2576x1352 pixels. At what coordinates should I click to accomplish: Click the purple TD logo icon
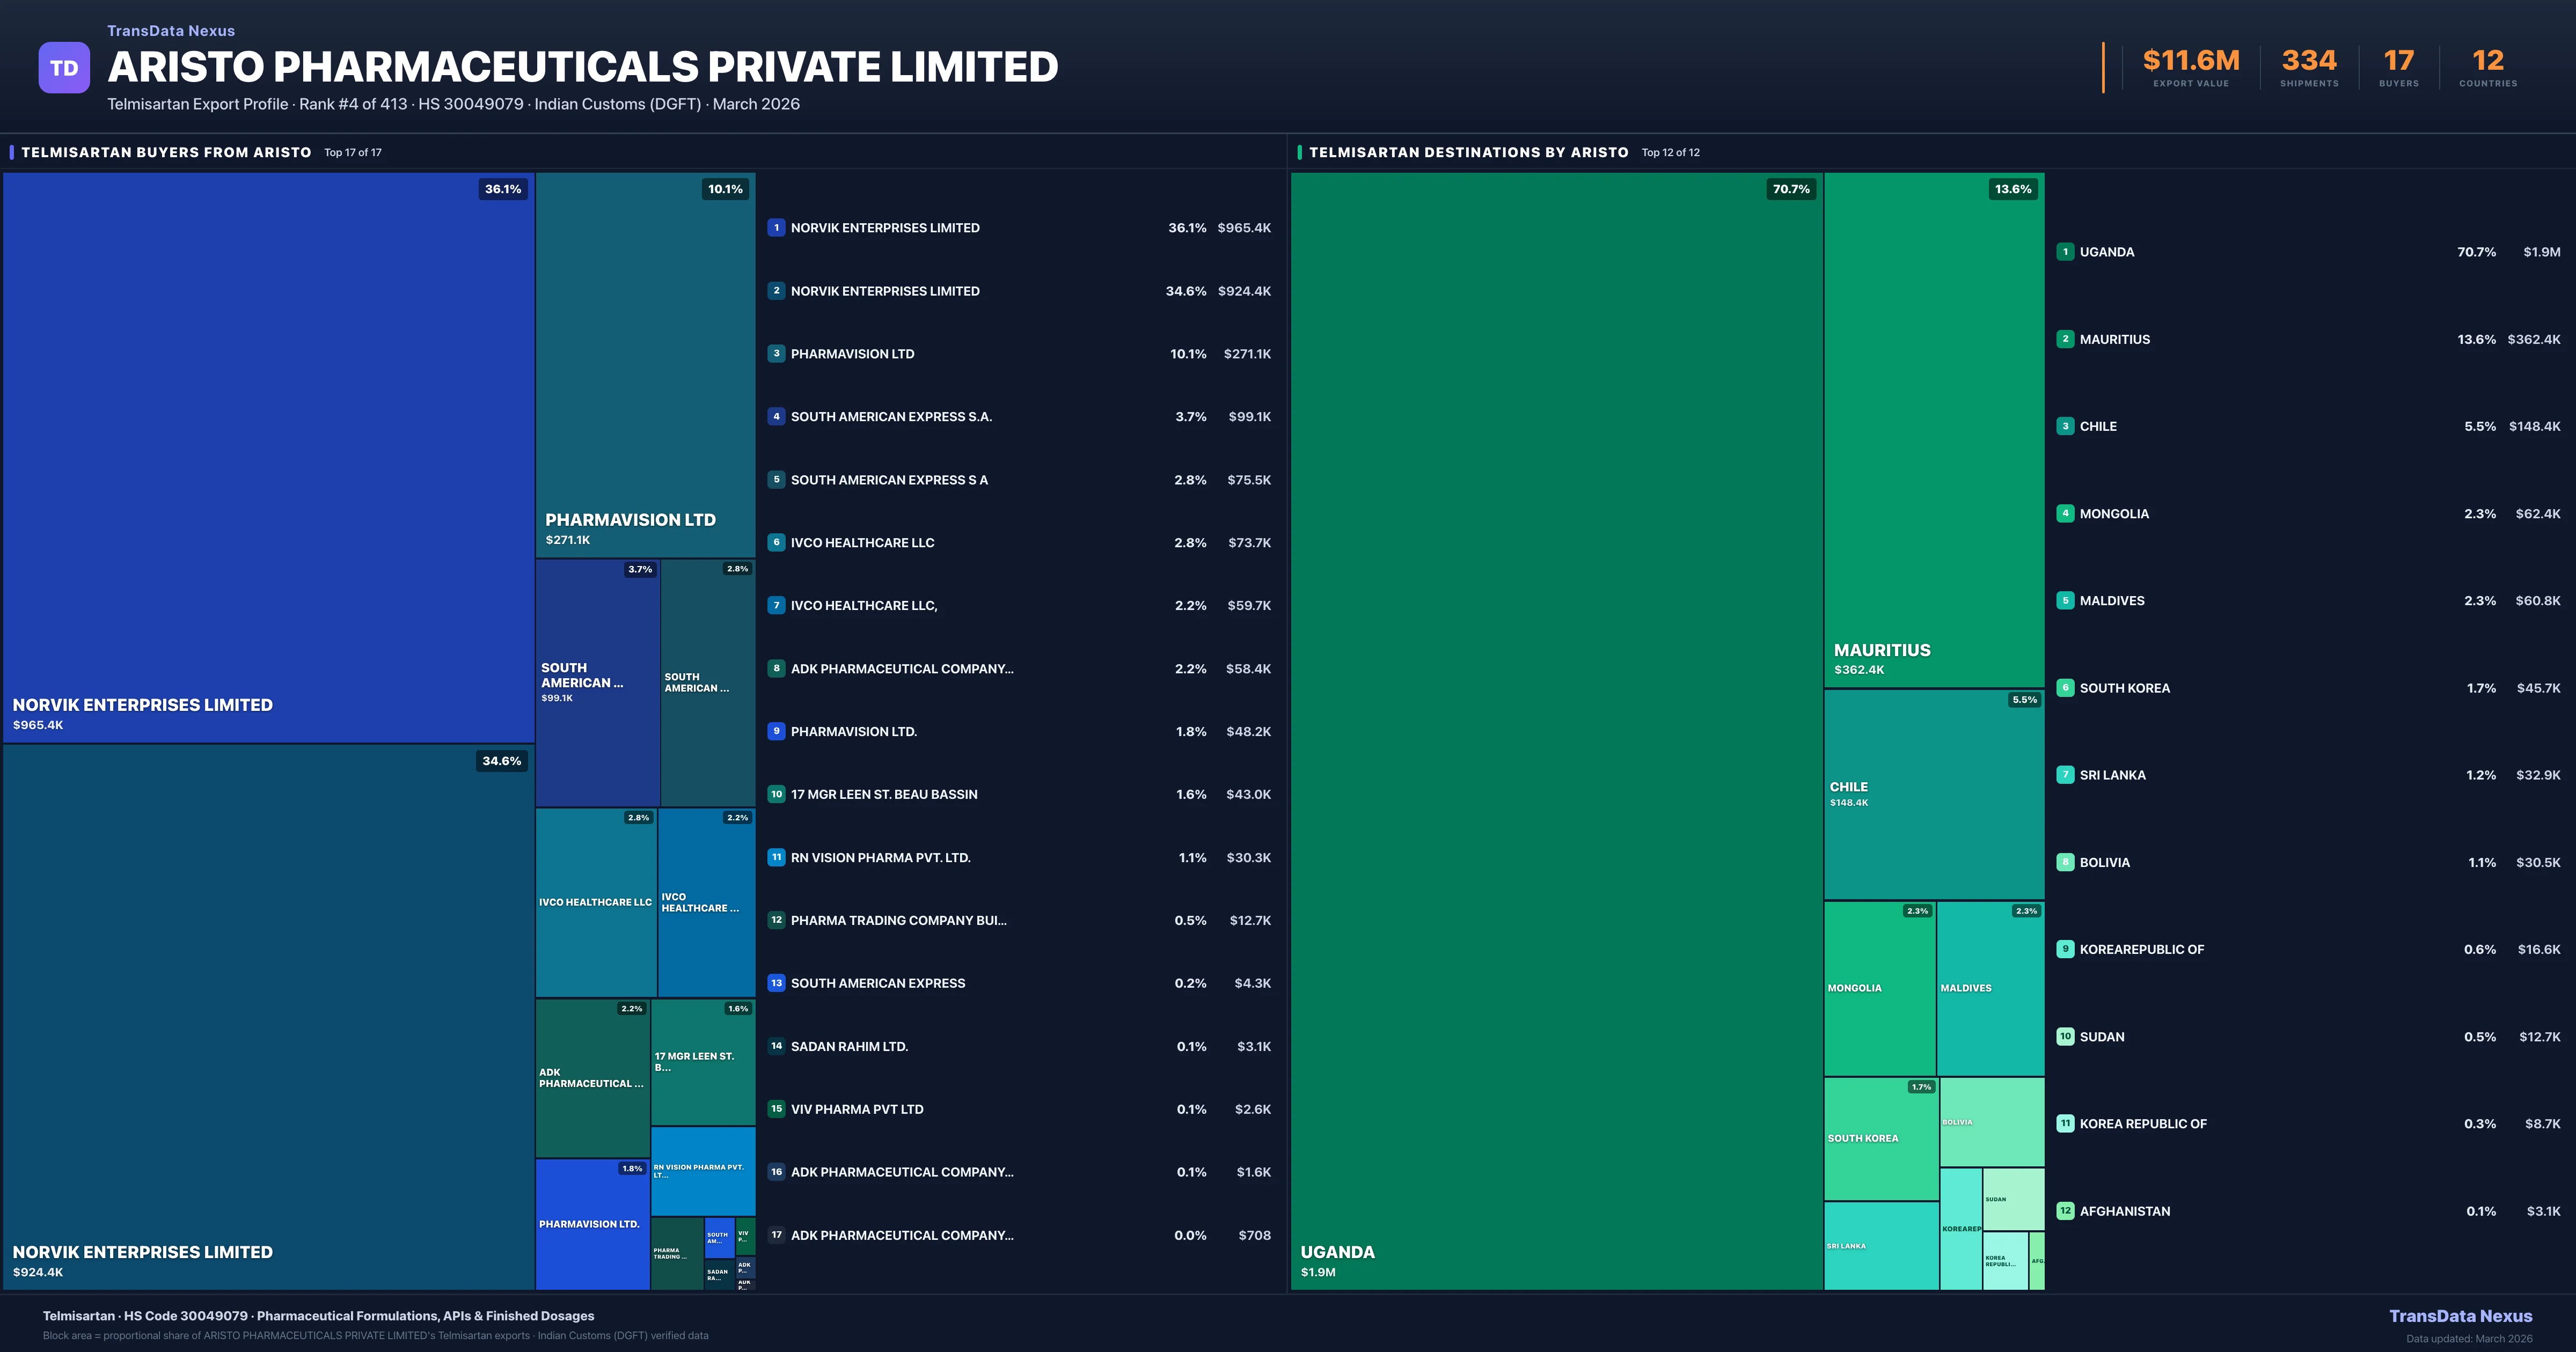click(64, 68)
